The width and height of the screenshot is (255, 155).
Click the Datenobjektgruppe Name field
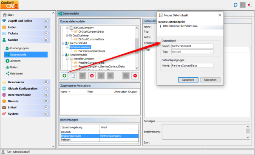[x=192, y=65]
